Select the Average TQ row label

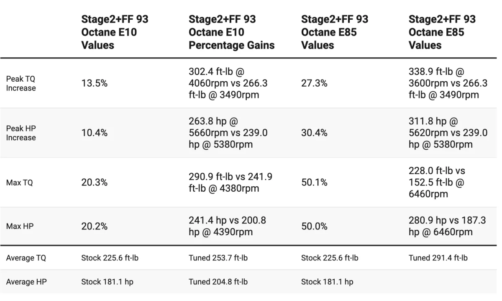[x=26, y=258]
